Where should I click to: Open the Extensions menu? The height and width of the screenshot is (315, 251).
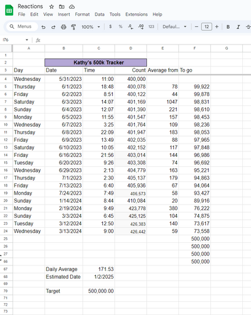(x=136, y=14)
